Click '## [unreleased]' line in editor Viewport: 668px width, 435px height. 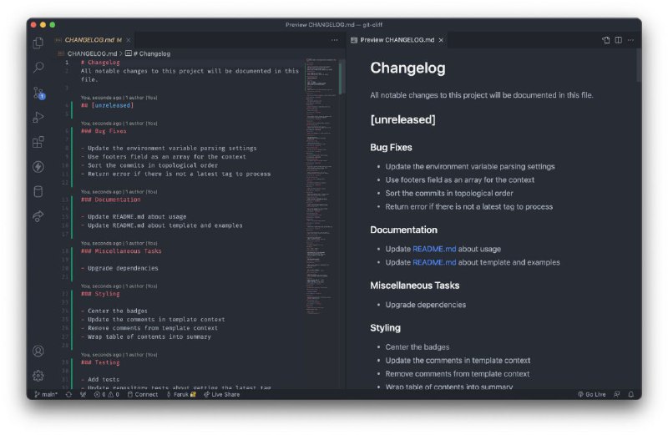[x=108, y=105]
